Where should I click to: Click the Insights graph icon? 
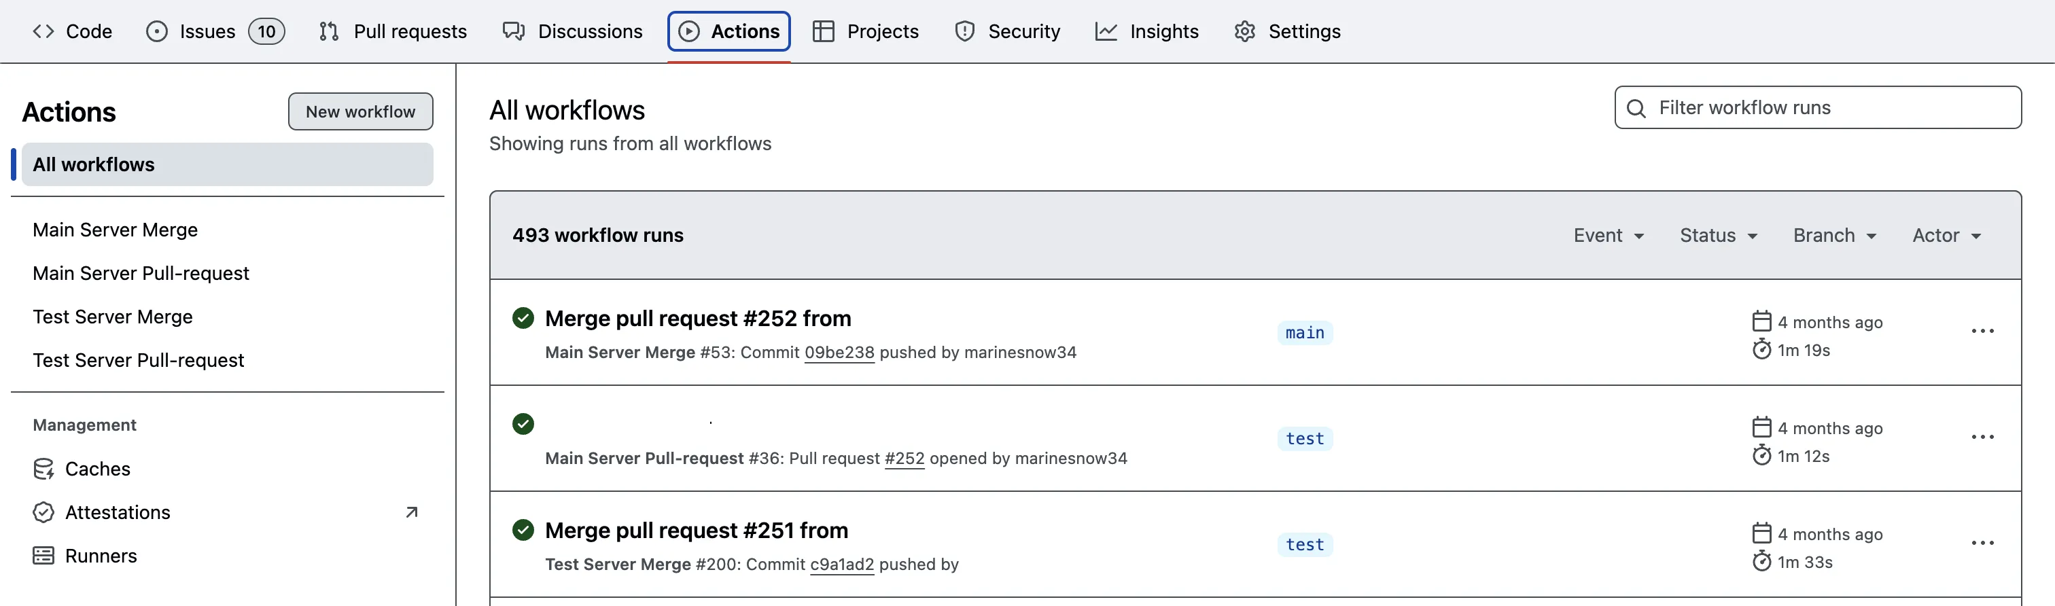click(x=1106, y=31)
